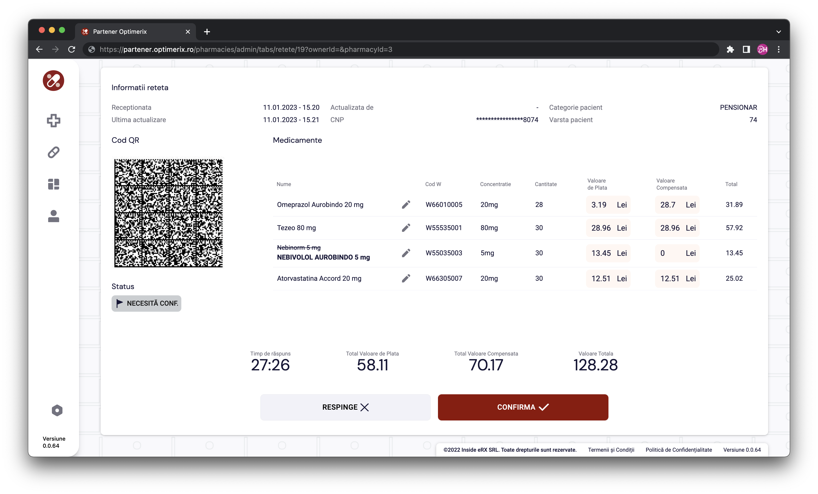Go forward with the browser forward arrow
Image resolution: width=818 pixels, height=494 pixels.
[x=55, y=49]
